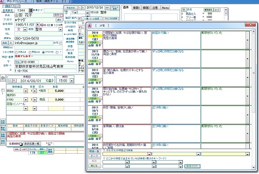Switch to the Memo tab

pyautogui.click(x=165, y=8)
